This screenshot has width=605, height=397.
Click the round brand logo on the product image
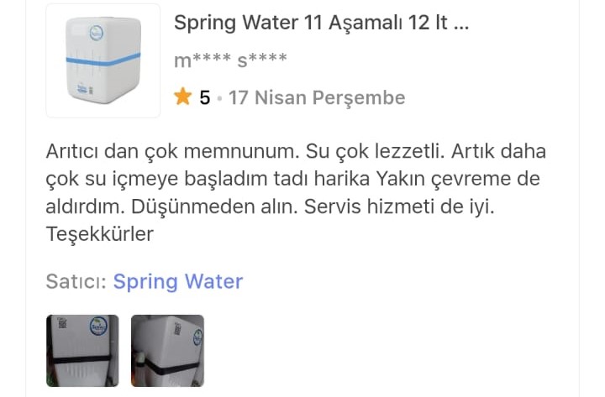coord(96,33)
